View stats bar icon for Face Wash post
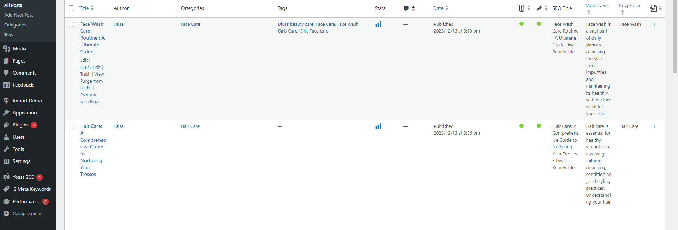Viewport: 678px width, 230px height. 378,24
